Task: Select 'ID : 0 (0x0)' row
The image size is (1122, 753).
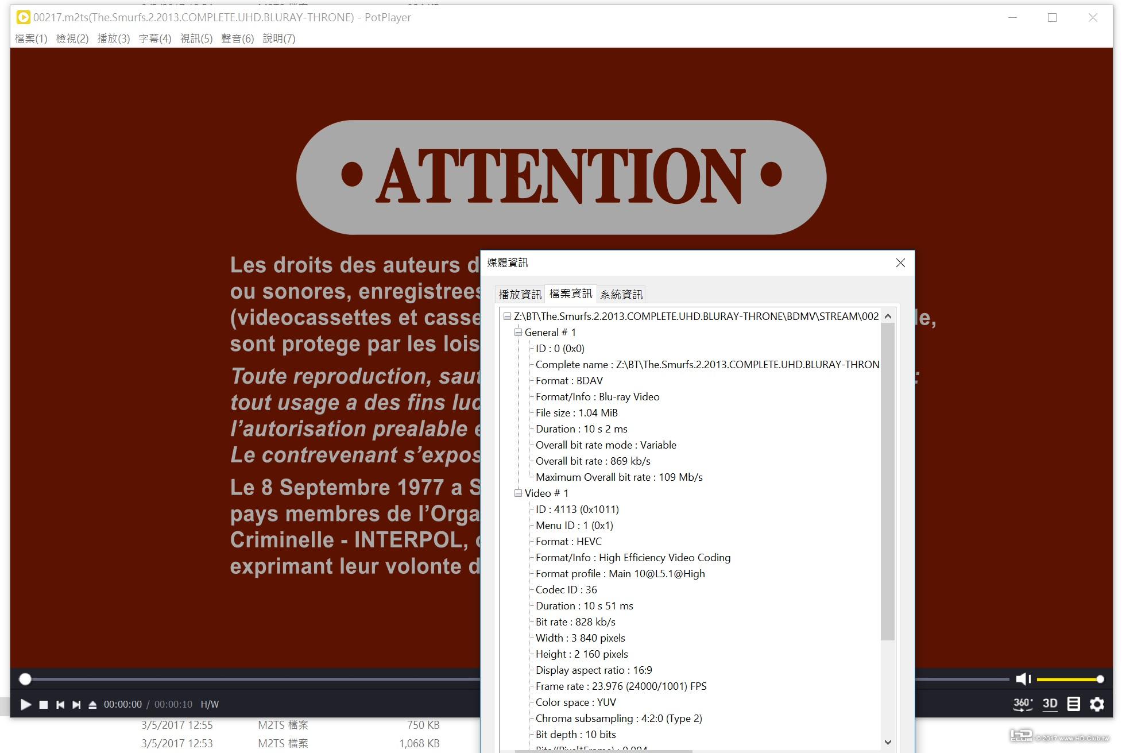Action: click(560, 348)
